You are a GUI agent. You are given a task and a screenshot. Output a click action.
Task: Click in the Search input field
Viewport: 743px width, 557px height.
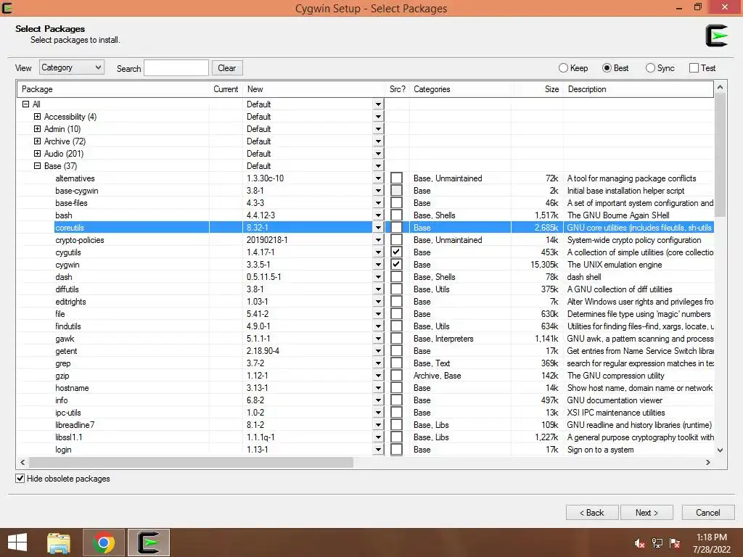176,67
